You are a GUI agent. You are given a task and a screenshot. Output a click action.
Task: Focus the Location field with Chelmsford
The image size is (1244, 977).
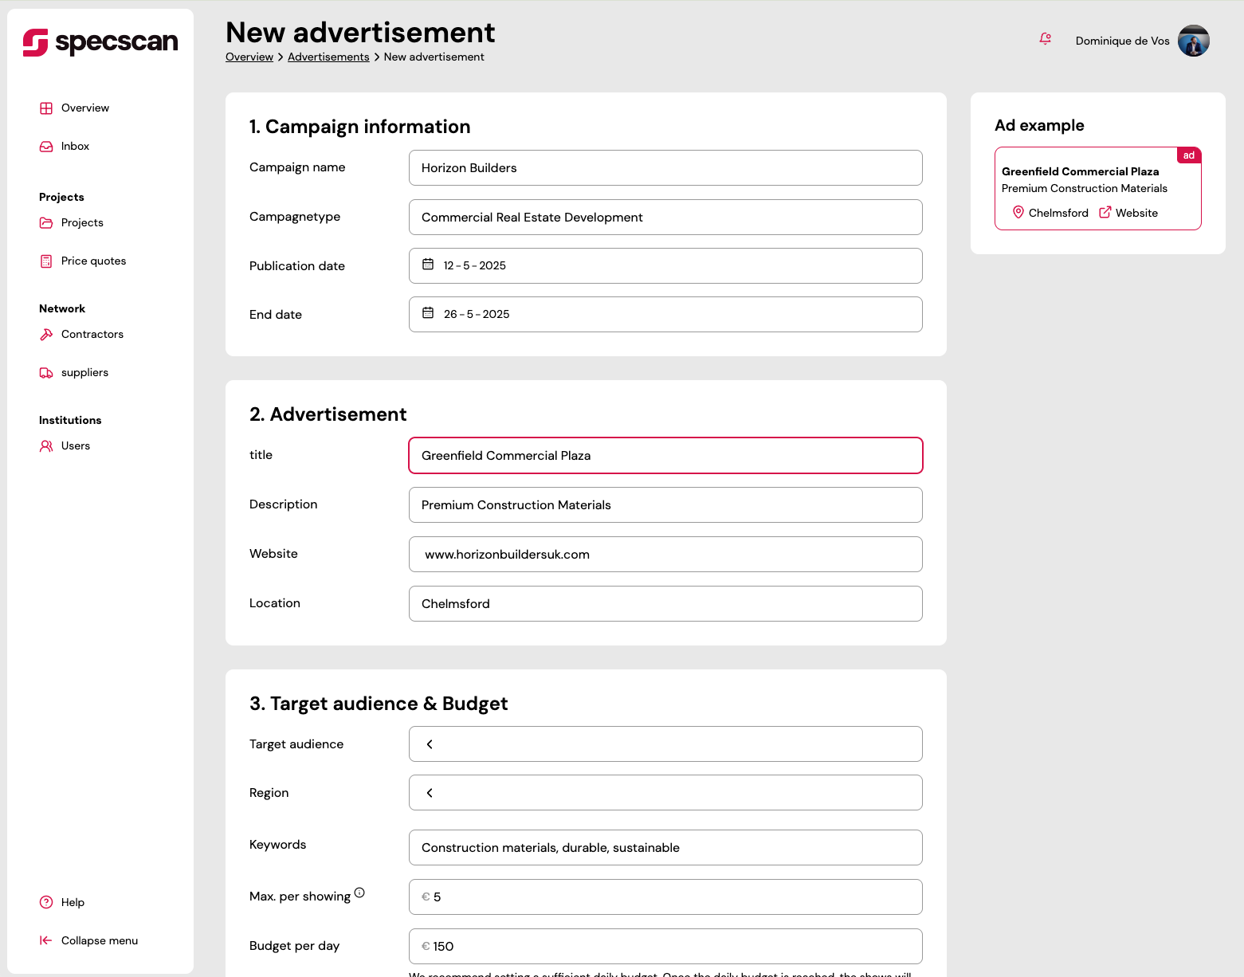pyautogui.click(x=665, y=603)
